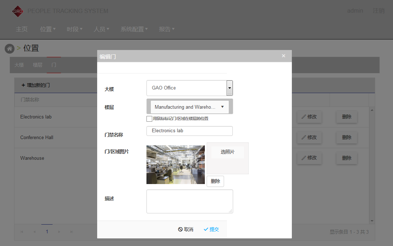The width and height of the screenshot is (393, 246).
Task: Open the 位置 menu in navbar
Action: coord(47,29)
